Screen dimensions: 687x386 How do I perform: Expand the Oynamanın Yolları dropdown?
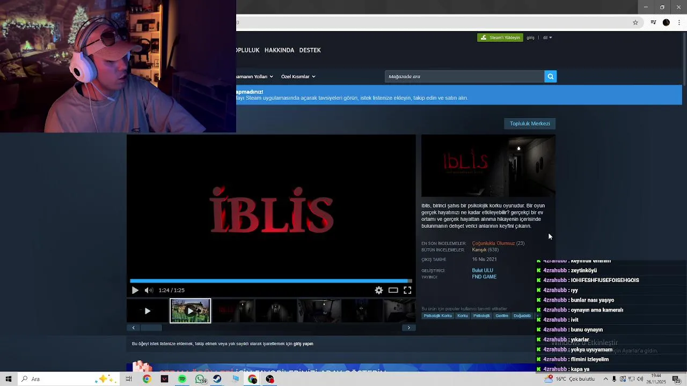[x=255, y=77]
